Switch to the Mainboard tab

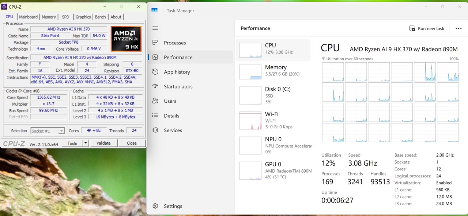click(x=28, y=17)
